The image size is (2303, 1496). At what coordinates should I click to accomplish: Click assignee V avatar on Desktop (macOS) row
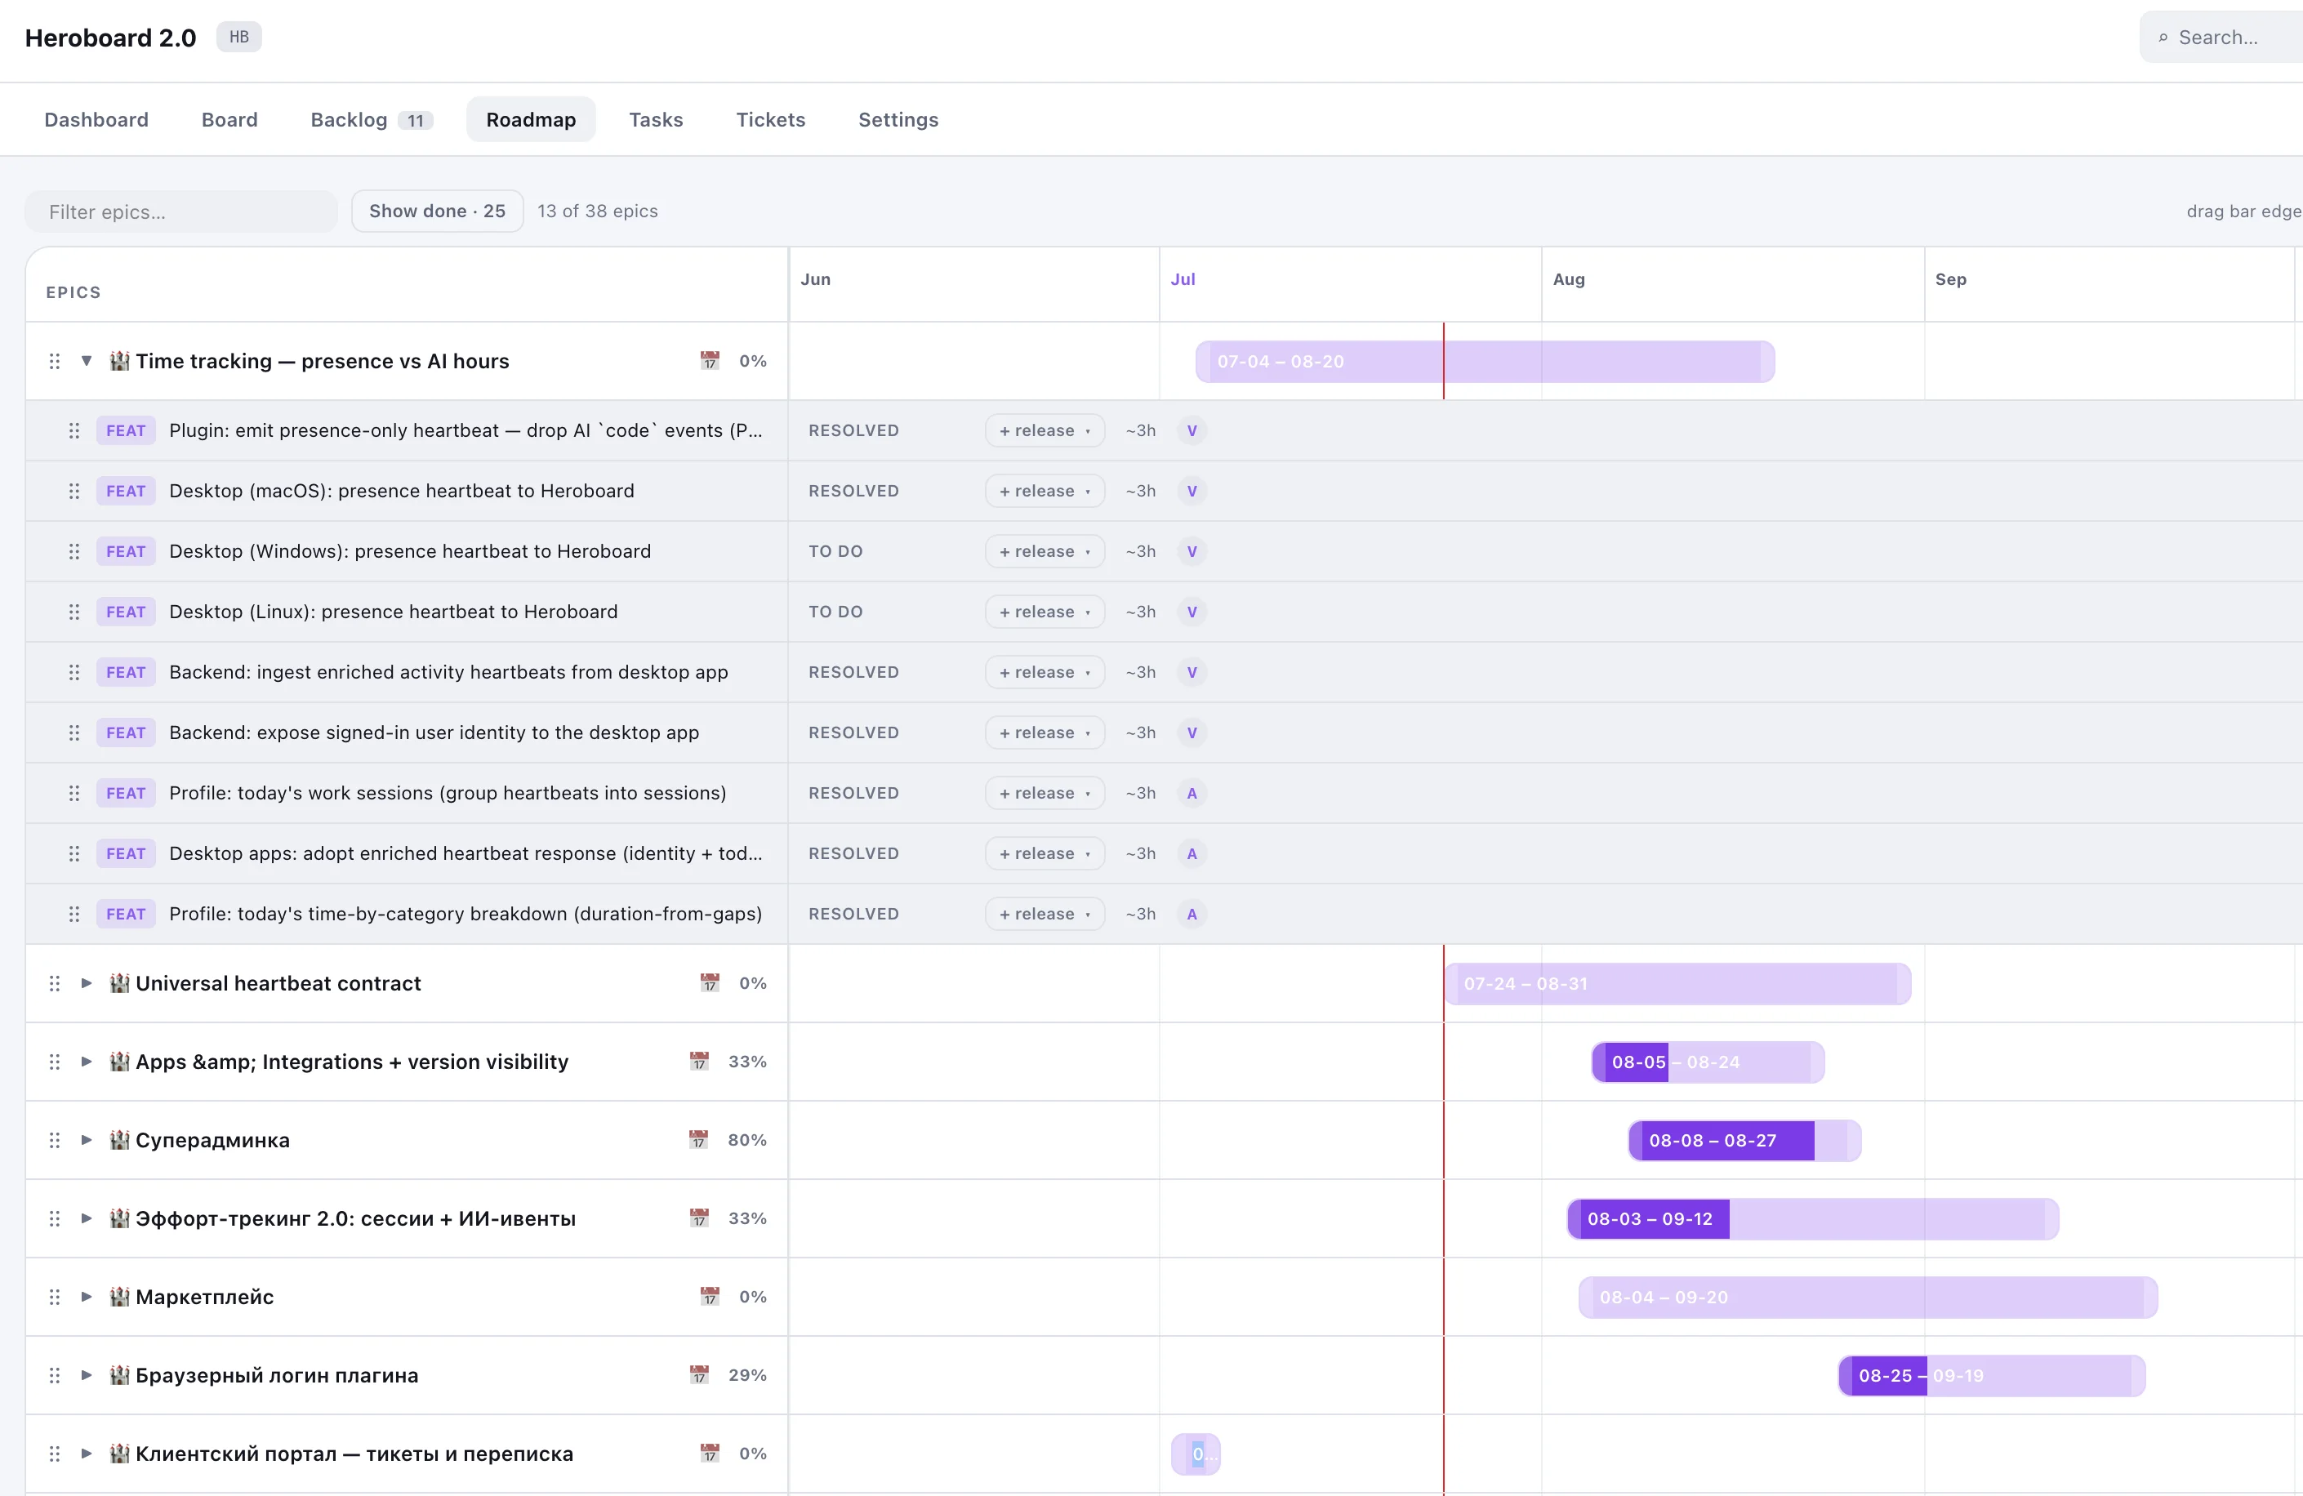tap(1192, 491)
